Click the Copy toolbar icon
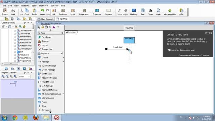 click(27, 12)
